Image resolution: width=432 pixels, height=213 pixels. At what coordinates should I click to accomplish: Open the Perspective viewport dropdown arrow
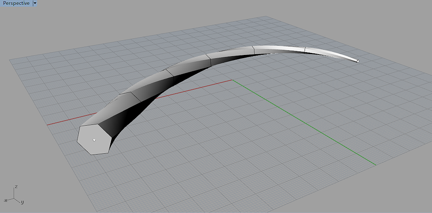[35, 3]
